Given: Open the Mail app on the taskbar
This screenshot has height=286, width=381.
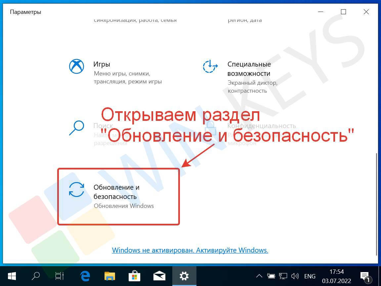Looking at the screenshot, I should coord(160,276).
